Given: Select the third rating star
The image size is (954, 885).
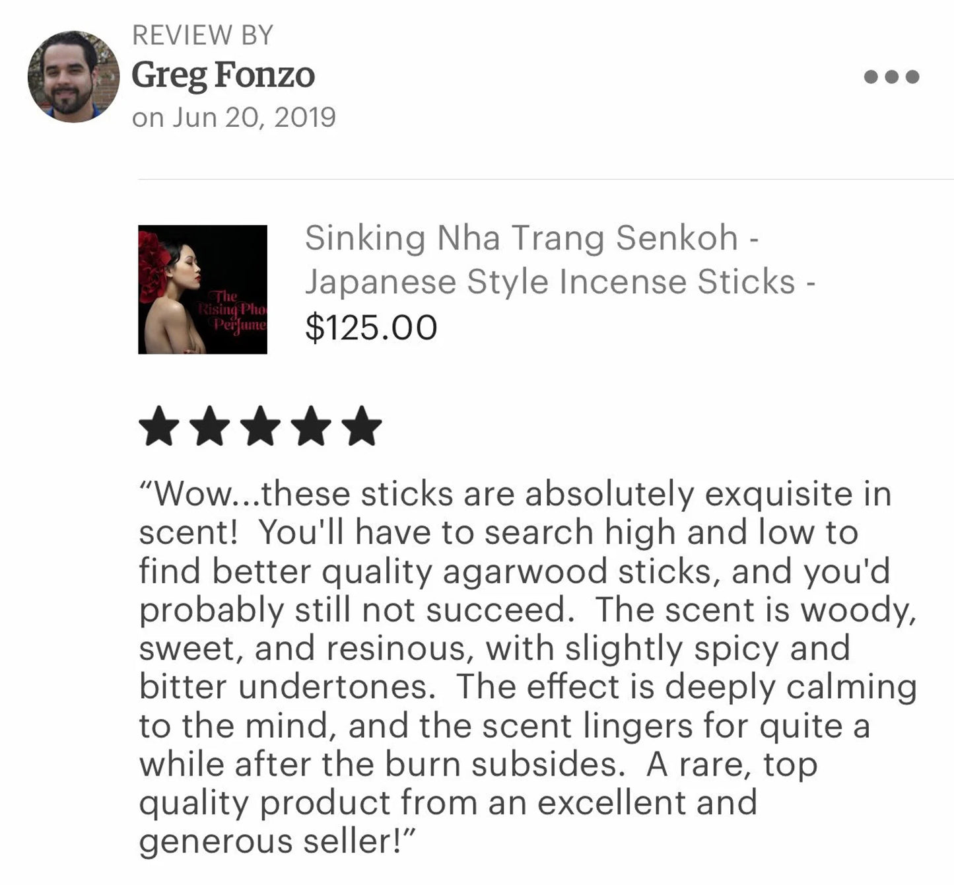Looking at the screenshot, I should coord(260,426).
